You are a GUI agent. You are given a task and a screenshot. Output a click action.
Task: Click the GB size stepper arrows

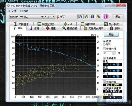point(114,53)
